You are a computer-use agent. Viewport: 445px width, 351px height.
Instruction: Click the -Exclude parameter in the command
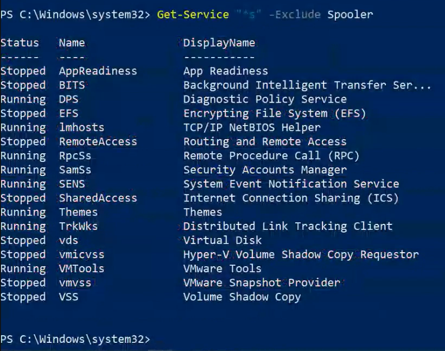tap(295, 14)
